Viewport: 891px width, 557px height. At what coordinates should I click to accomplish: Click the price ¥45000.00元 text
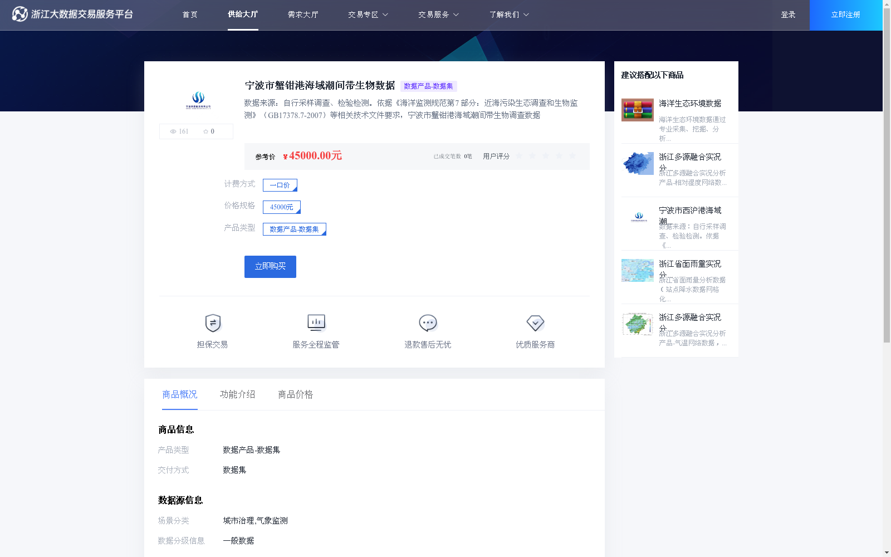(312, 156)
